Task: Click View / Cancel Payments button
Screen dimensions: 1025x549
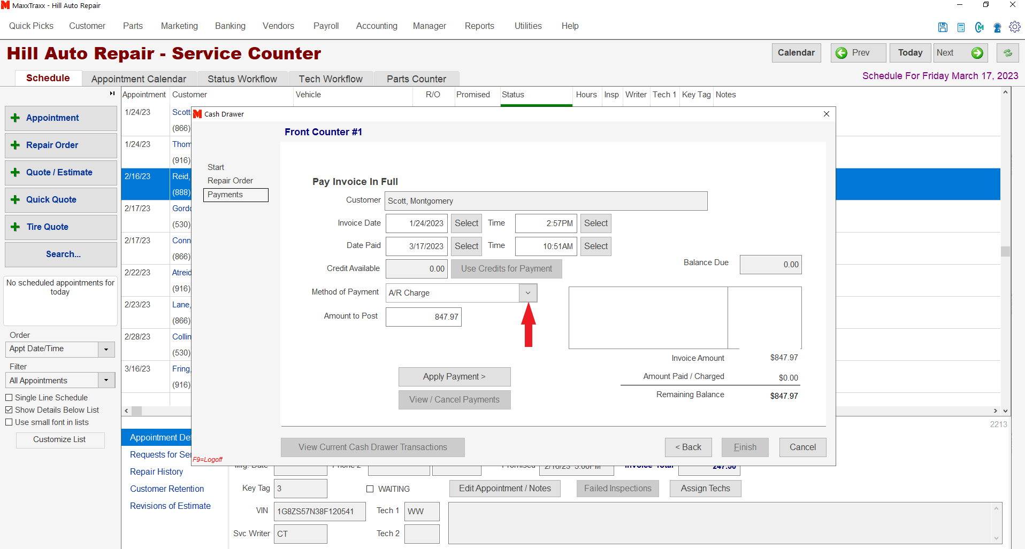Action: click(x=454, y=400)
